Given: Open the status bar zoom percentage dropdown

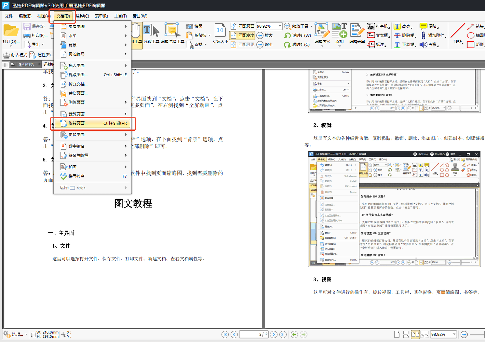Looking at the screenshot, I should point(454,334).
